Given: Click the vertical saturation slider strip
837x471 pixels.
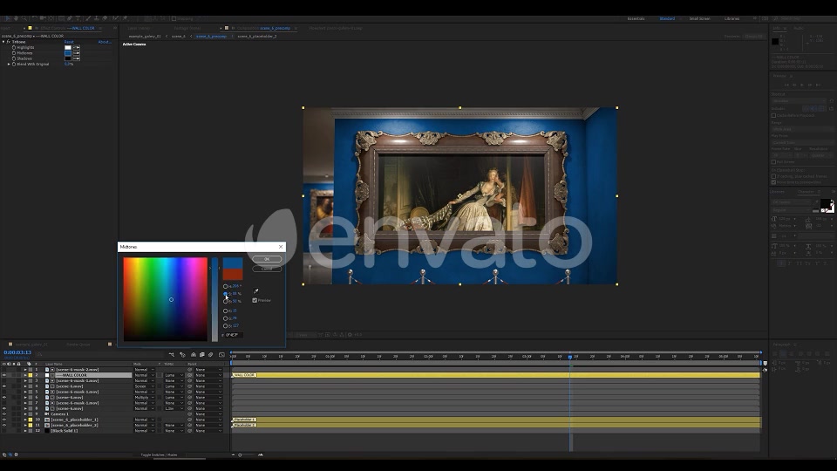Looking at the screenshot, I should point(214,299).
